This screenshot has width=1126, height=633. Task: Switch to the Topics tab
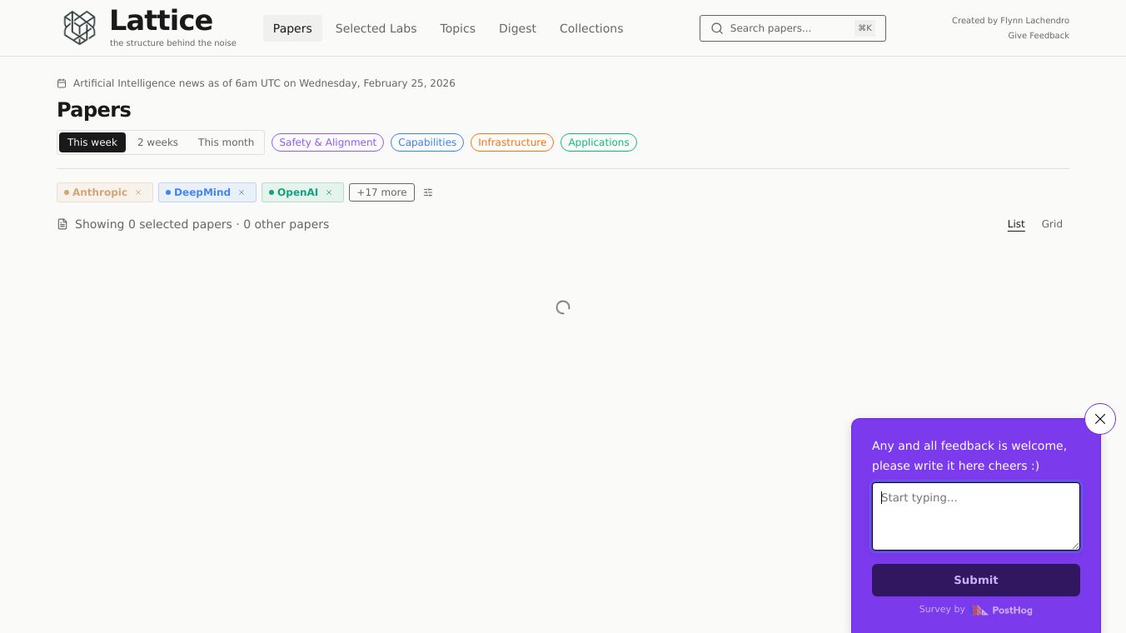point(458,28)
